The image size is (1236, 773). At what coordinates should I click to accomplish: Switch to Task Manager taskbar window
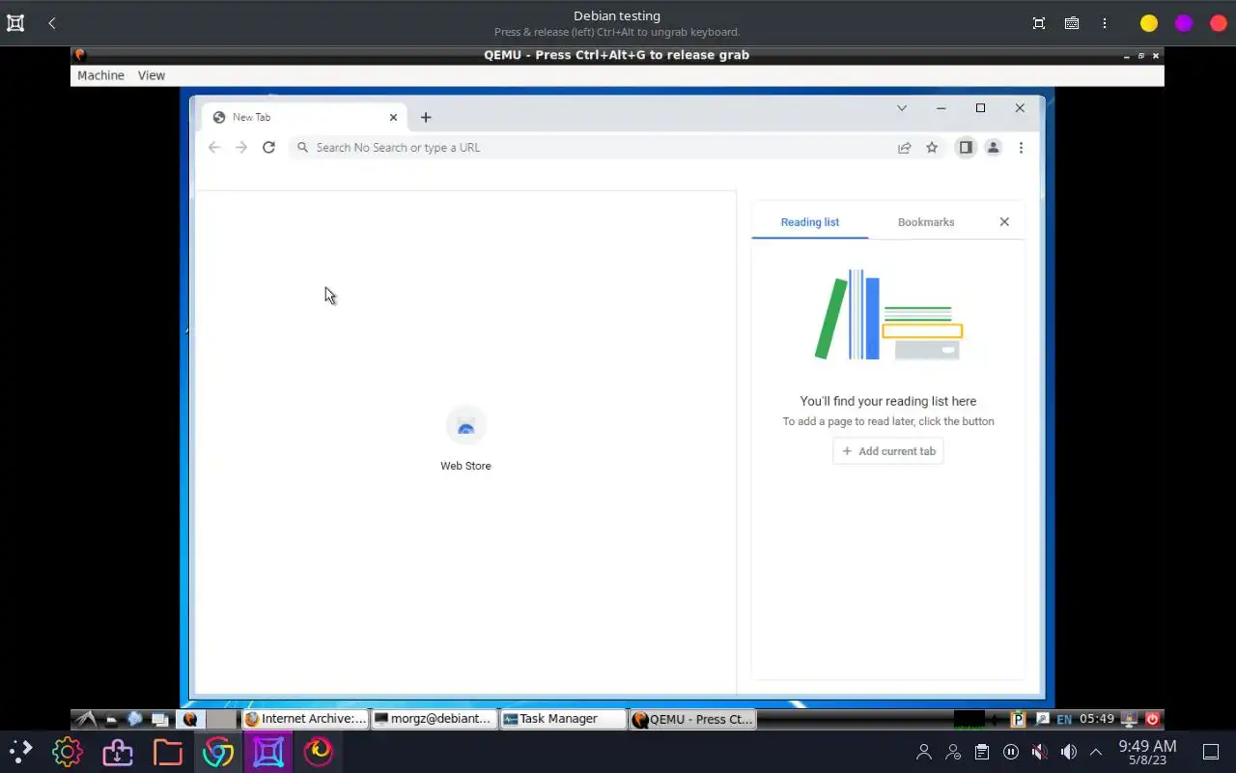tap(563, 719)
